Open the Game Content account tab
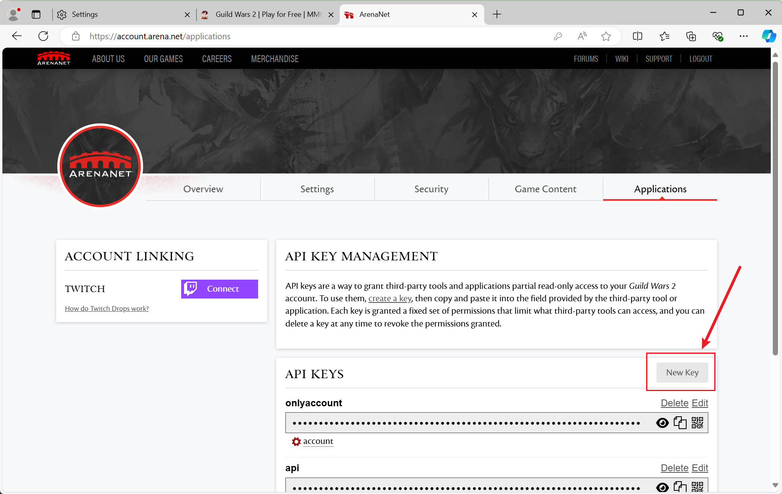This screenshot has width=782, height=494. 546,189
